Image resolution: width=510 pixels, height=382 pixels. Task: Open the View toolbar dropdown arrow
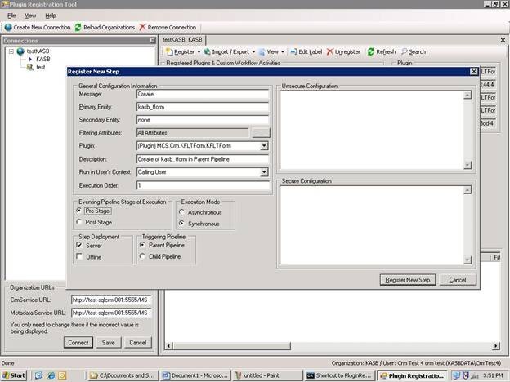pos(282,52)
